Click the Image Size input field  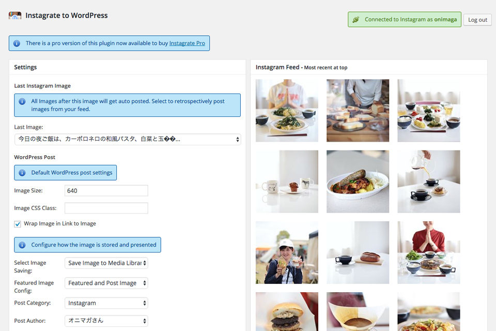point(106,191)
